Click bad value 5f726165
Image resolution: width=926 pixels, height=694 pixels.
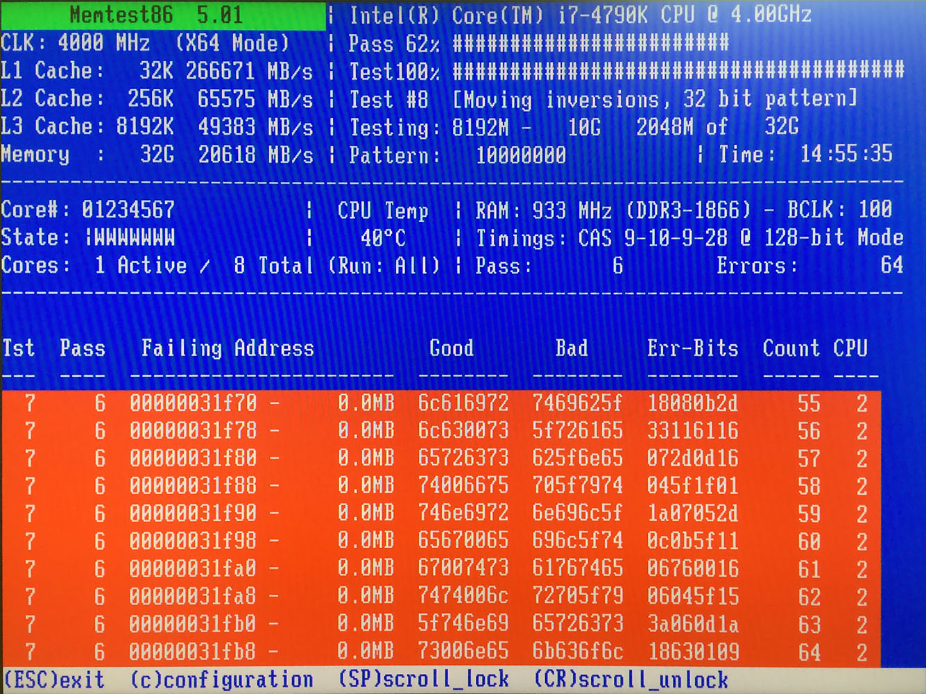577,430
